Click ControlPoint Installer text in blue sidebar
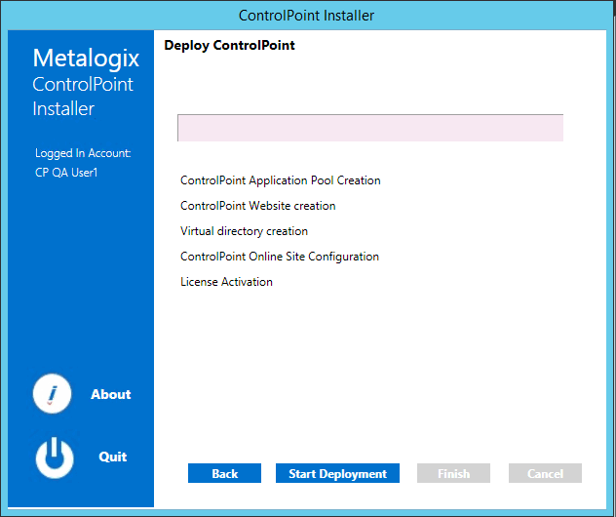 [83, 97]
